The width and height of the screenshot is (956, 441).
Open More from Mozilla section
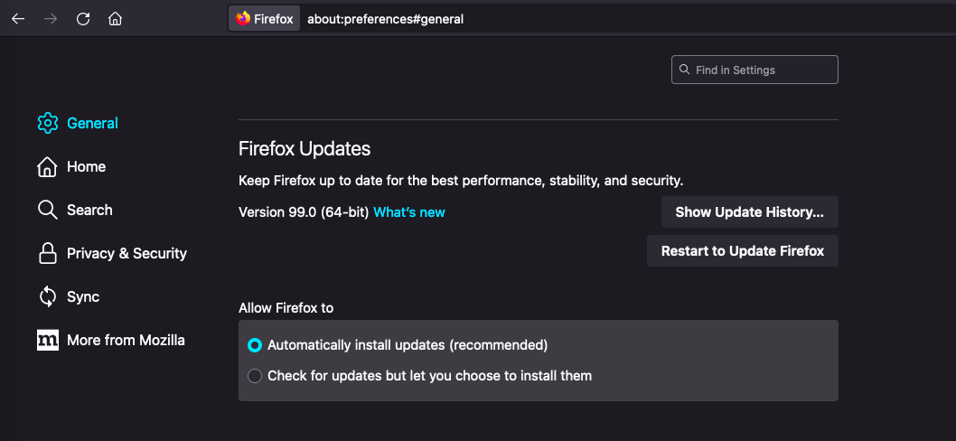(126, 340)
